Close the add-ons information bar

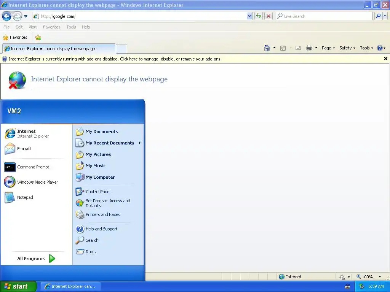[385, 59]
